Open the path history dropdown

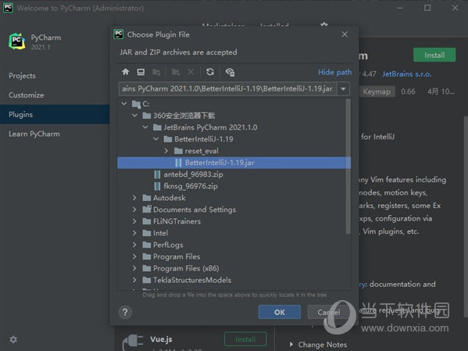(x=343, y=88)
